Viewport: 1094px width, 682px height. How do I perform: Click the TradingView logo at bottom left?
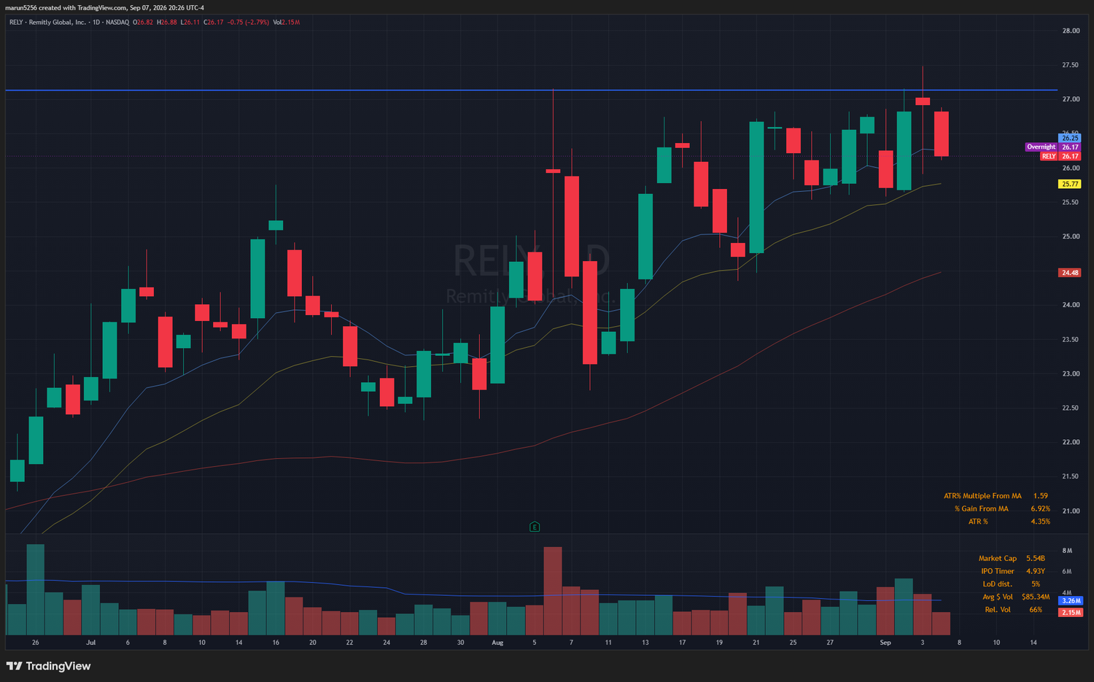click(48, 666)
